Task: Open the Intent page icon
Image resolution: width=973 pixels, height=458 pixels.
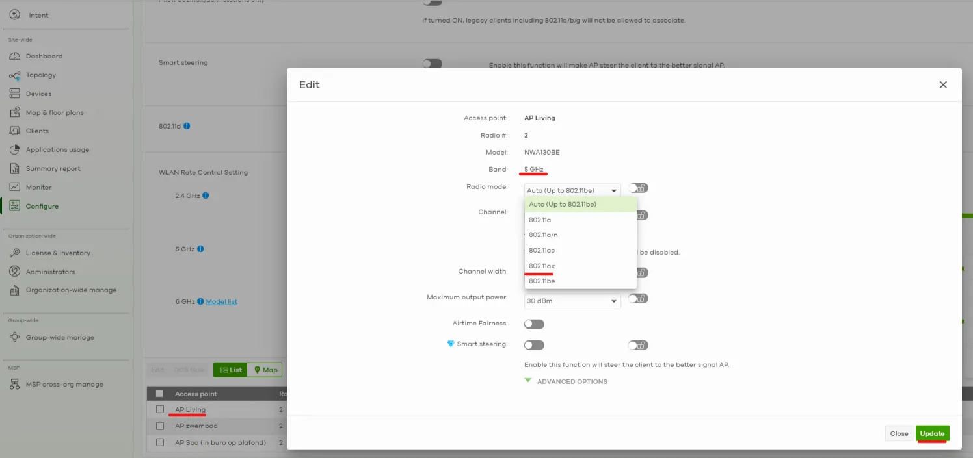Action: click(14, 14)
